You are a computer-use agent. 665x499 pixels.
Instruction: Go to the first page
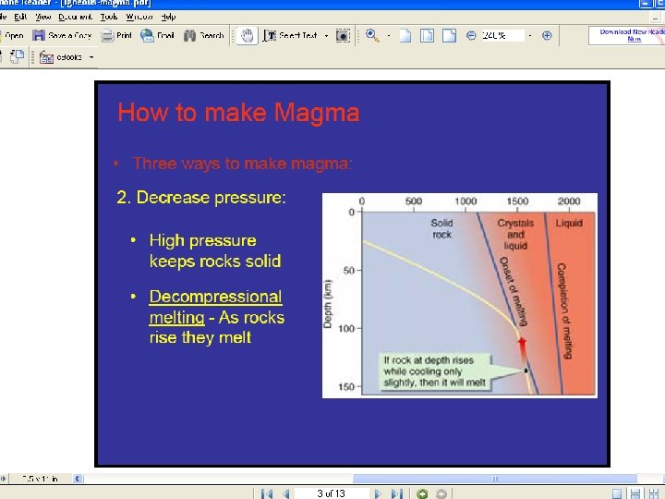[267, 493]
